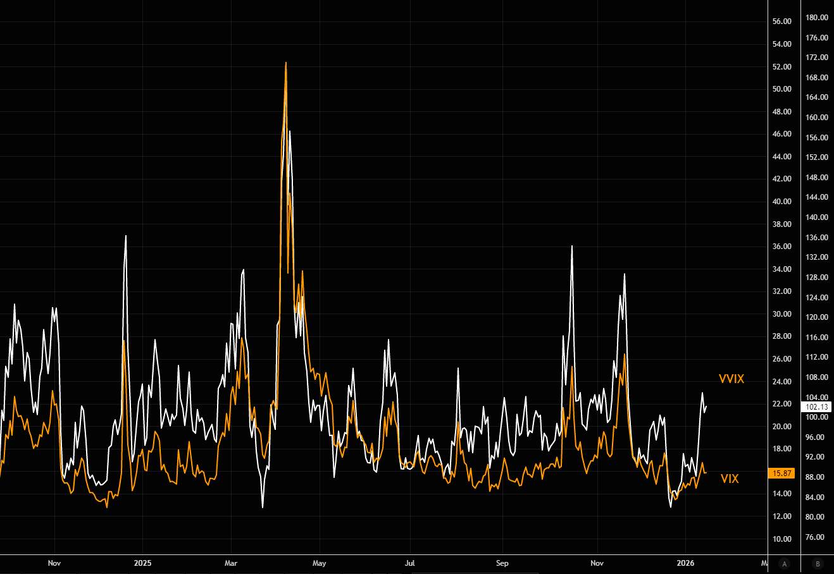Click the B scale button
The height and width of the screenshot is (574, 834).
pos(818,564)
